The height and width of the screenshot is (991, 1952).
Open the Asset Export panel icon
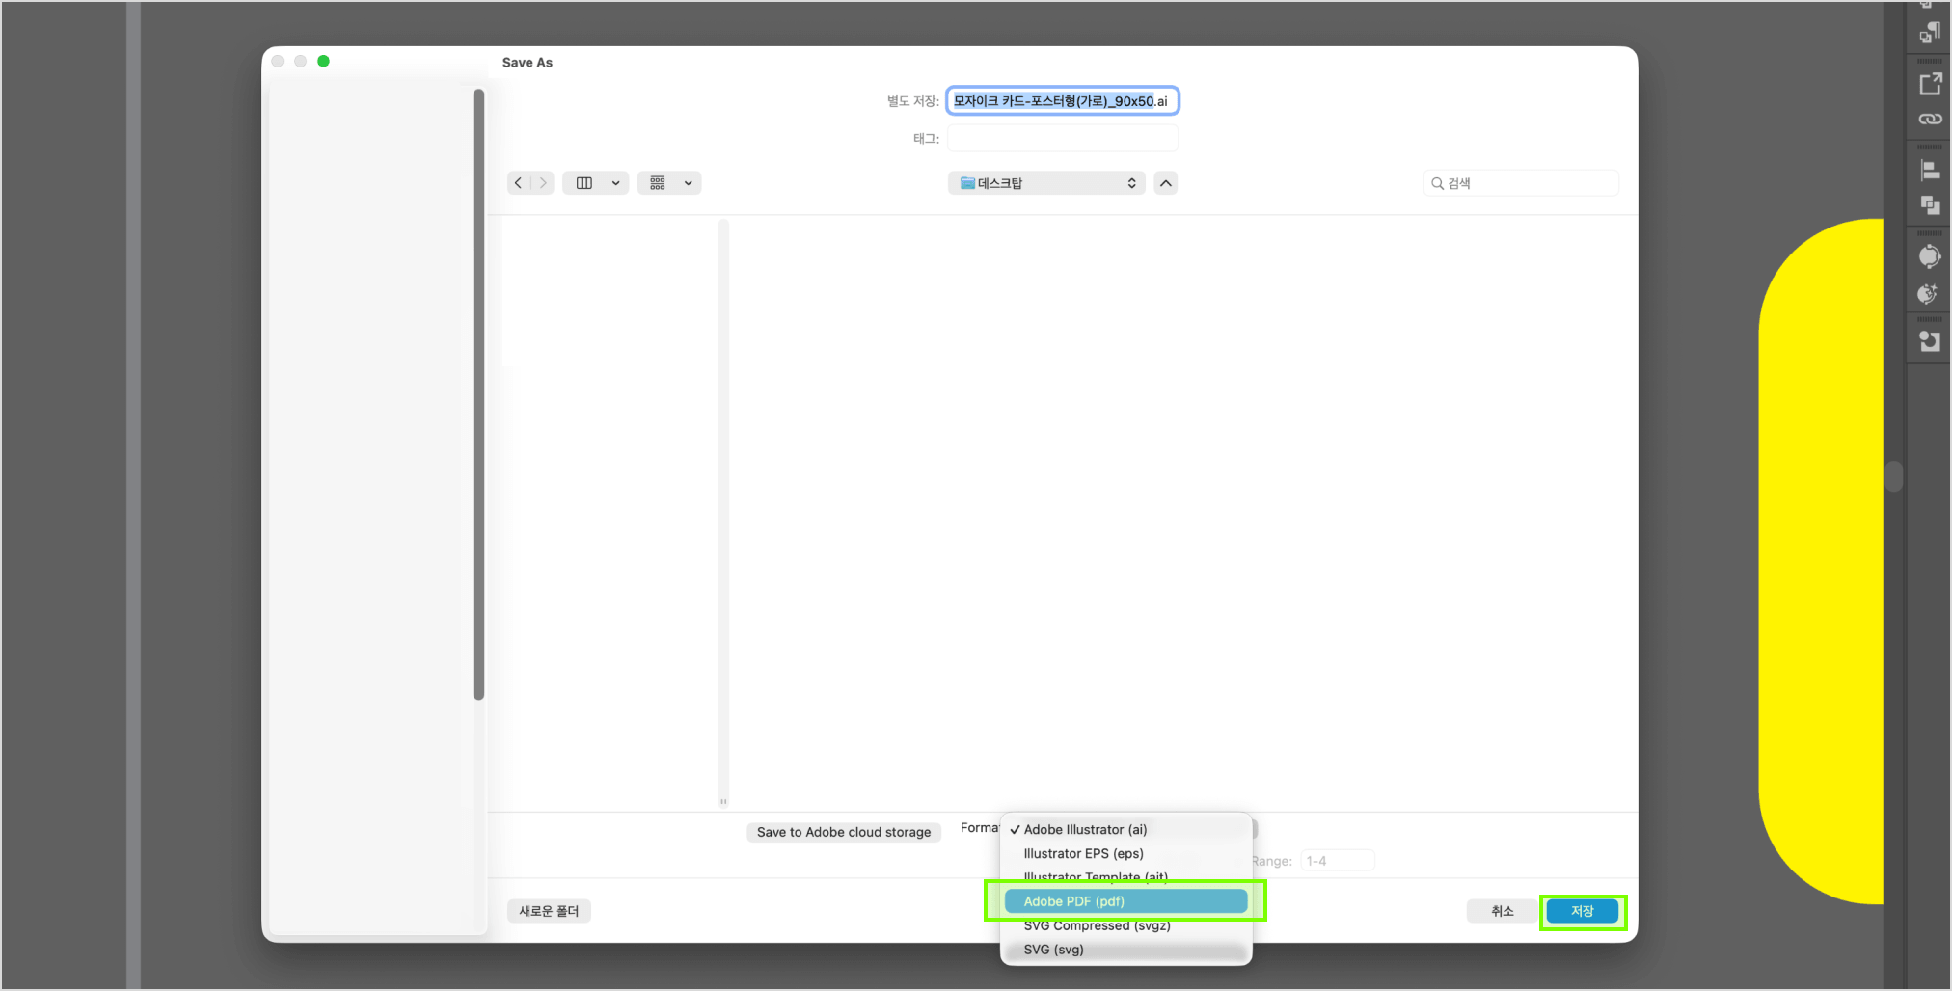pyautogui.click(x=1930, y=84)
